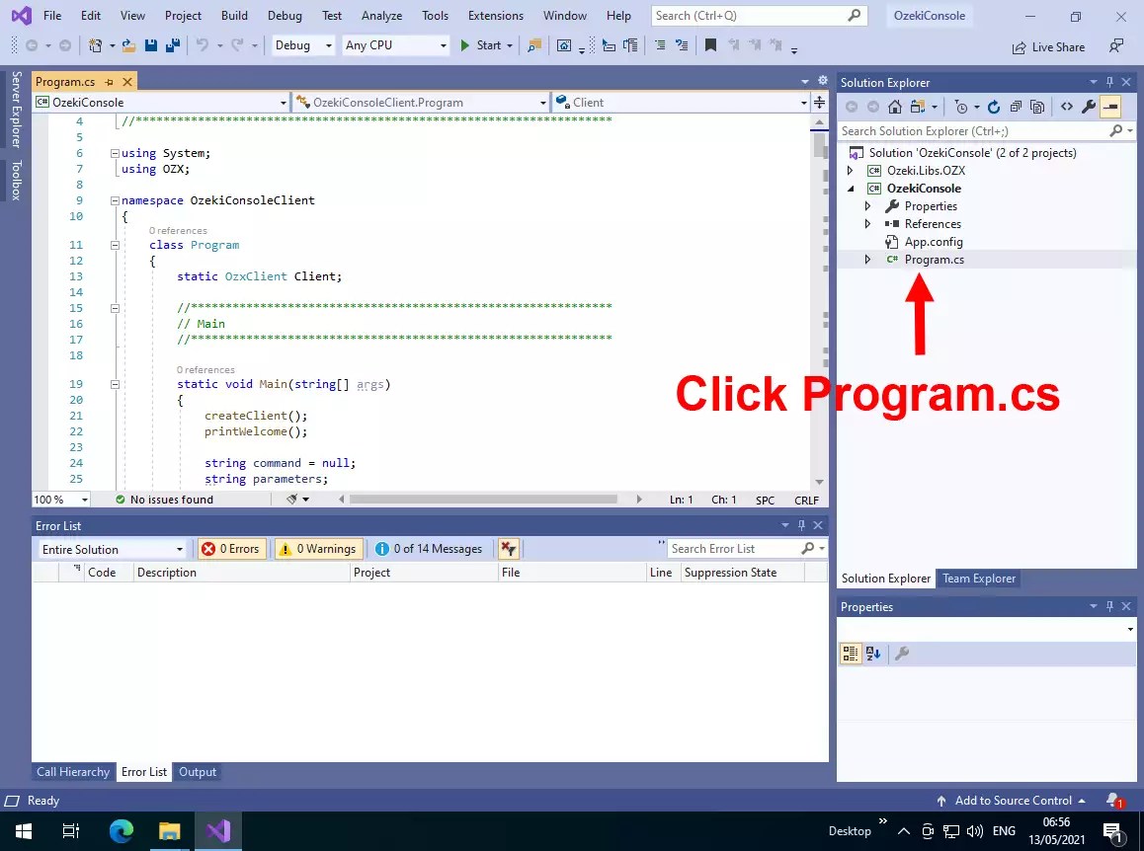Screen dimensions: 1144x851
Task: Switch to the Team Explorer tab
Action: click(979, 579)
